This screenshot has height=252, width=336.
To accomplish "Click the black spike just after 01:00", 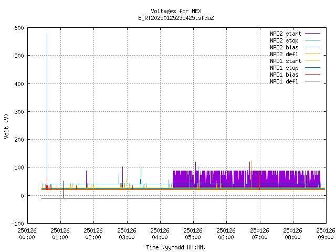I will pyautogui.click(x=64, y=190).
